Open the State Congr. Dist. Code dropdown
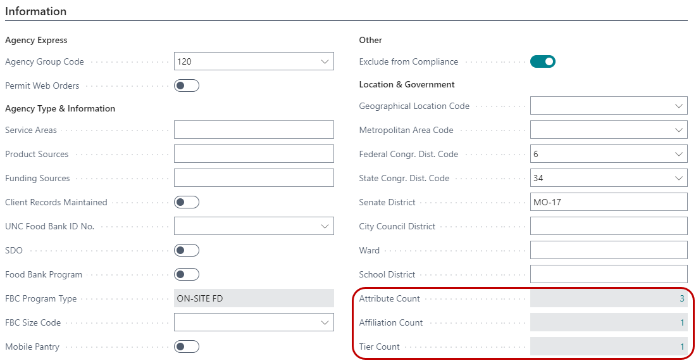This screenshot has width=696, height=363. [x=679, y=178]
